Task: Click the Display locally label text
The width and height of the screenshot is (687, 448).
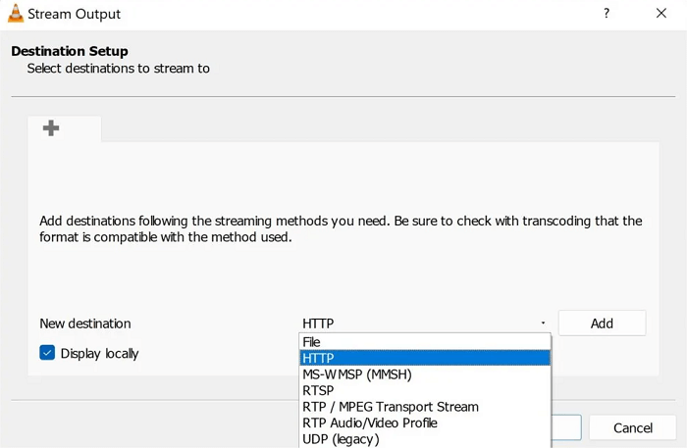Action: [99, 354]
